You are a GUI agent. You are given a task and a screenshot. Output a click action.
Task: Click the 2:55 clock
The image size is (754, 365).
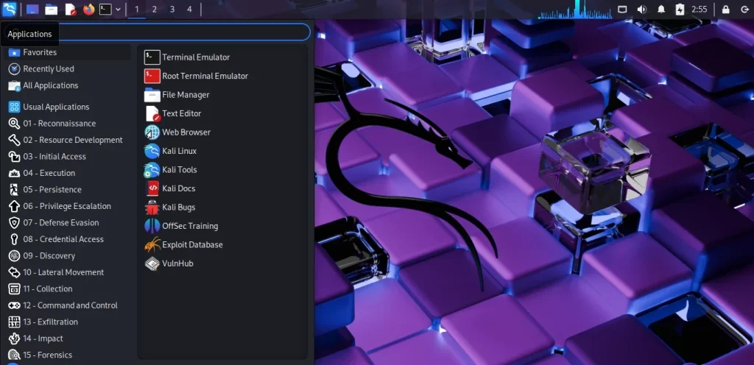coord(700,9)
